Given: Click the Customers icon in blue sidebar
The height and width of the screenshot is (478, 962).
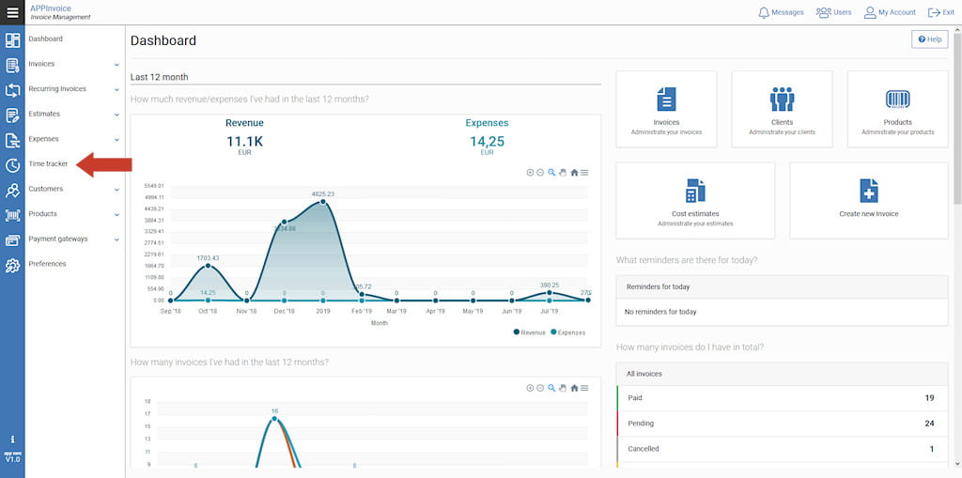Looking at the screenshot, I should point(12,191).
